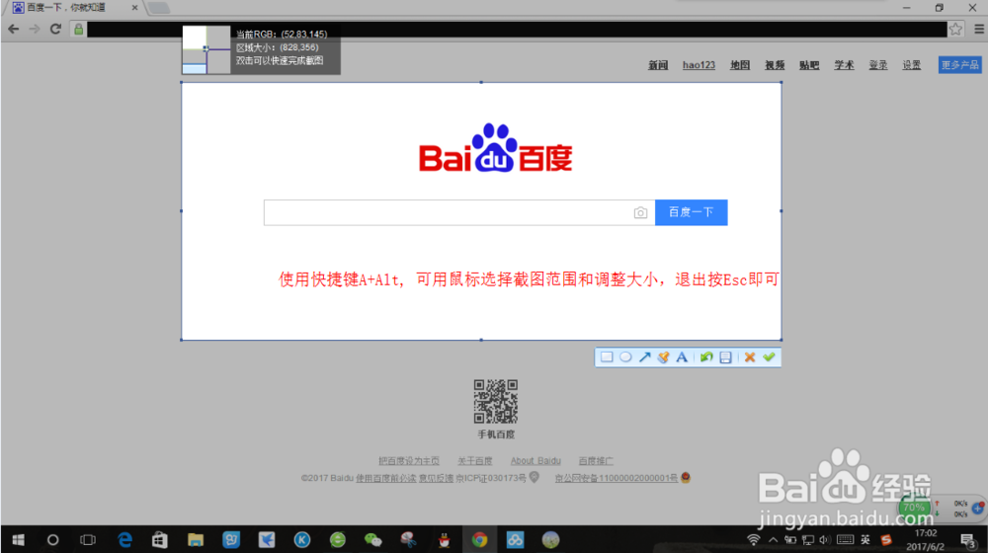
Task: Open 关于百度 link
Action: pos(474,461)
